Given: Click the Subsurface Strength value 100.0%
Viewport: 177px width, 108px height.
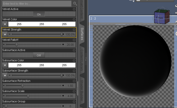Looking at the screenshot, I should pos(70,75).
